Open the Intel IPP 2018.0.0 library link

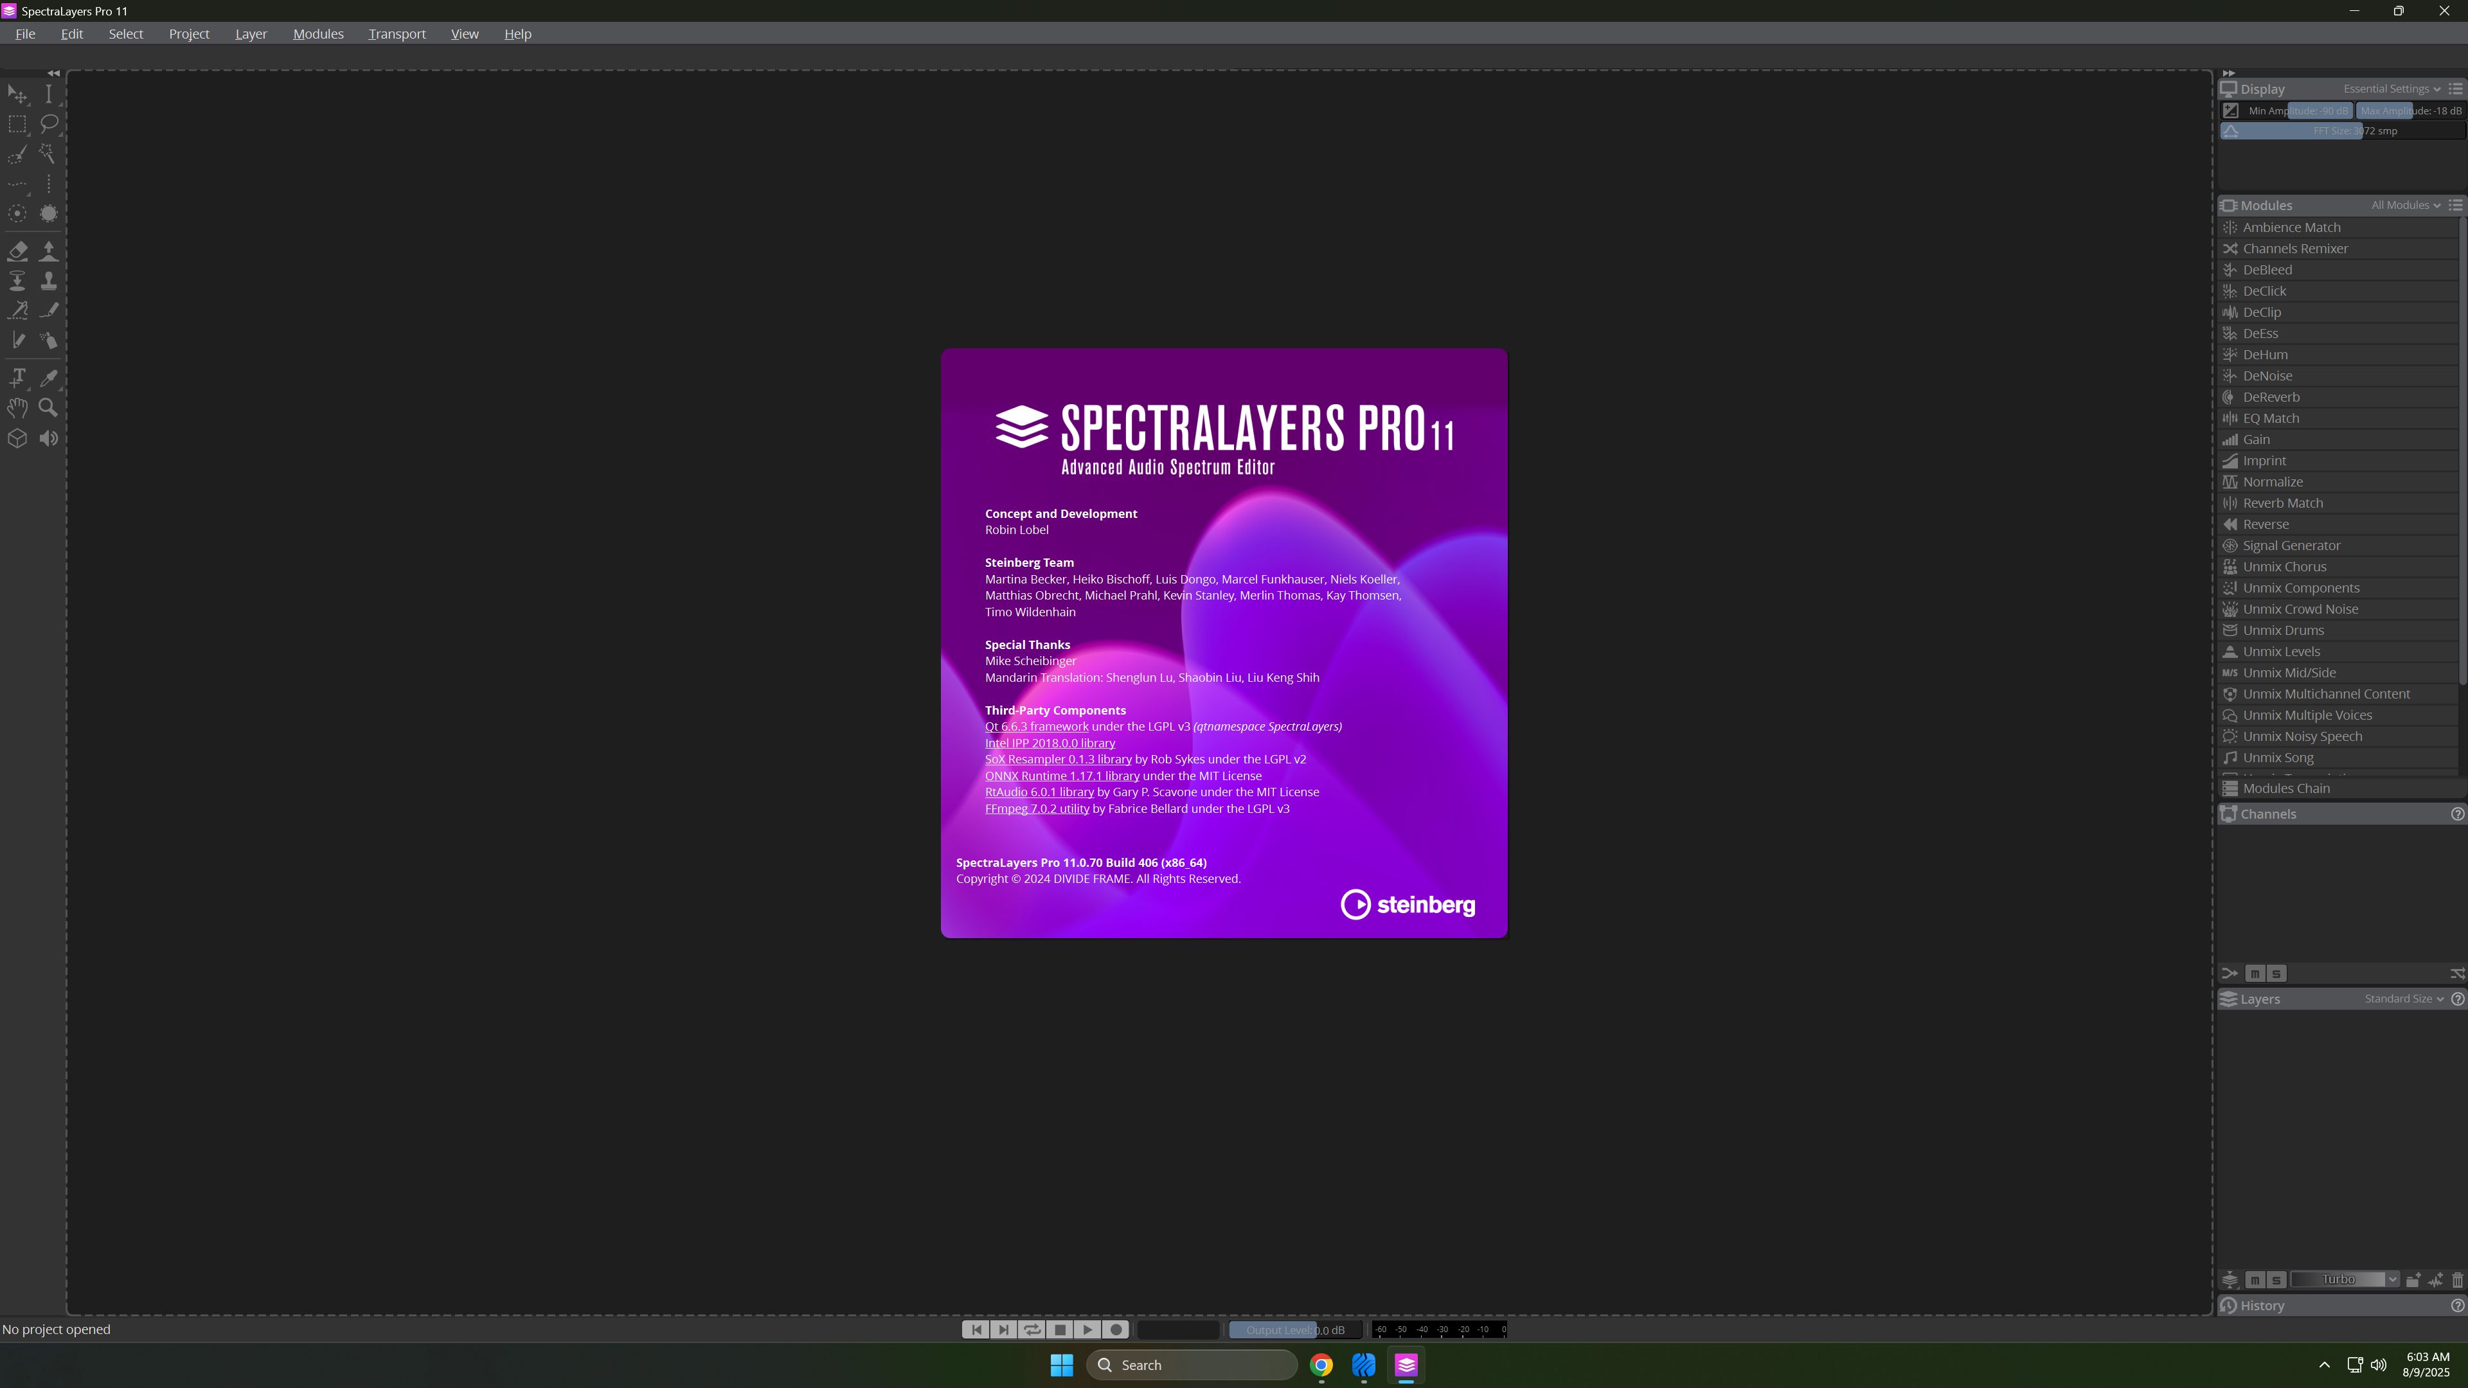pyautogui.click(x=1050, y=743)
